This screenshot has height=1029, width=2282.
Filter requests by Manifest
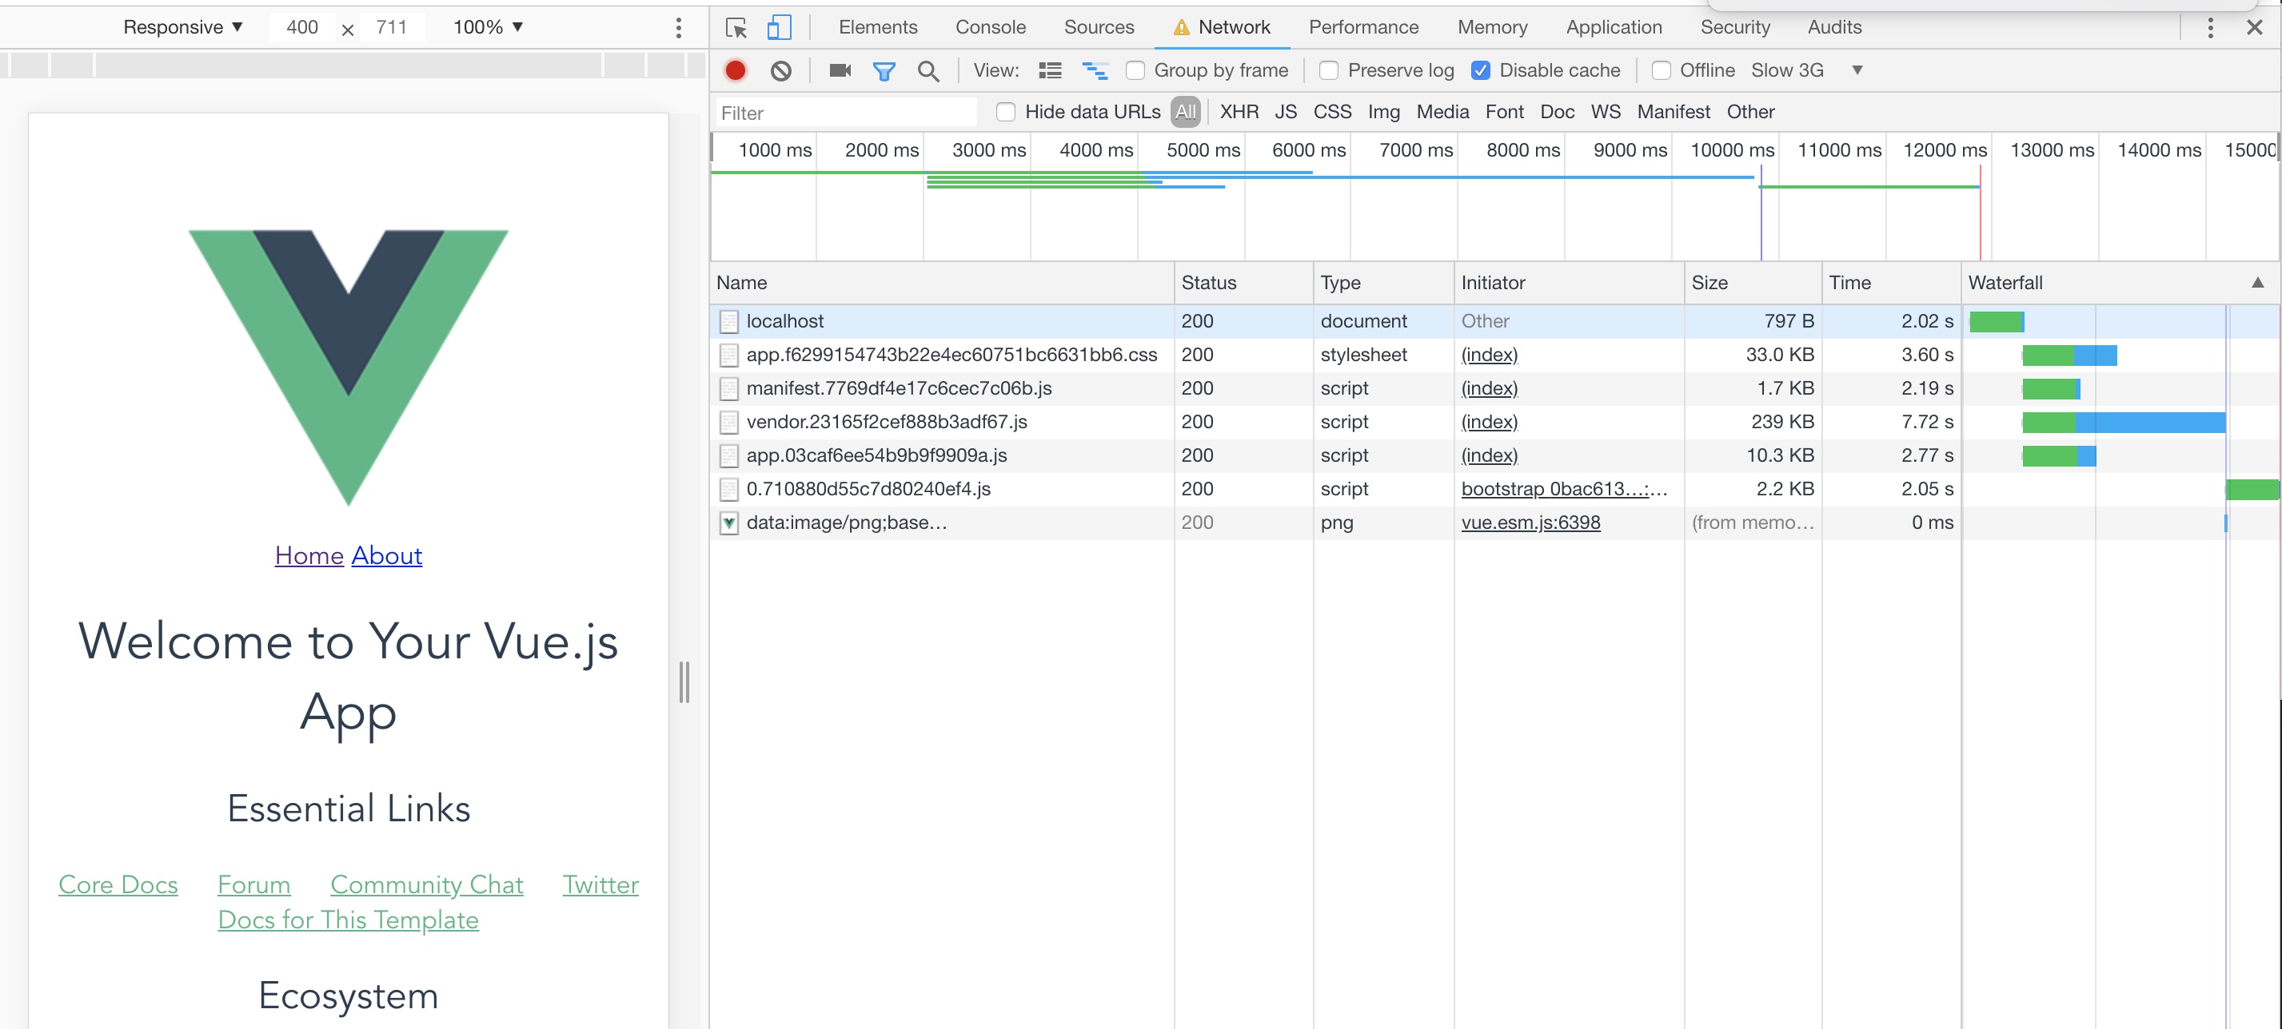1673,112
